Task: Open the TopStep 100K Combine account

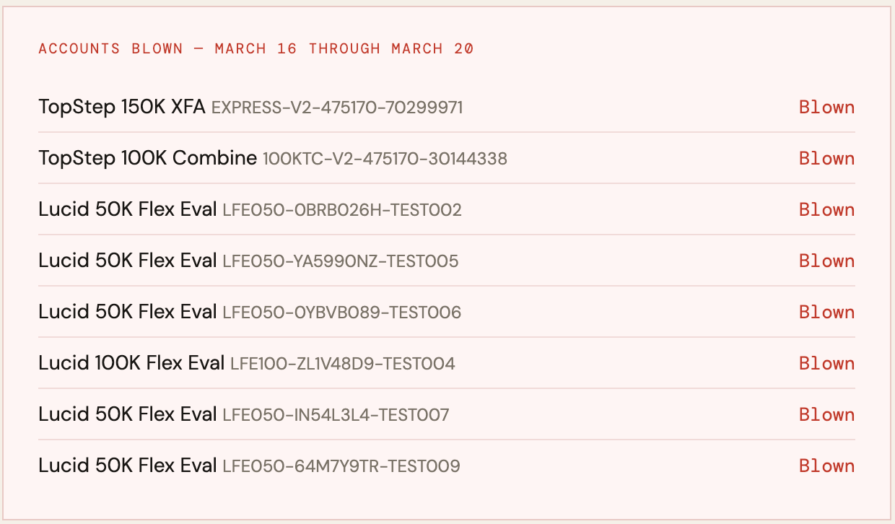Action: coord(147,159)
